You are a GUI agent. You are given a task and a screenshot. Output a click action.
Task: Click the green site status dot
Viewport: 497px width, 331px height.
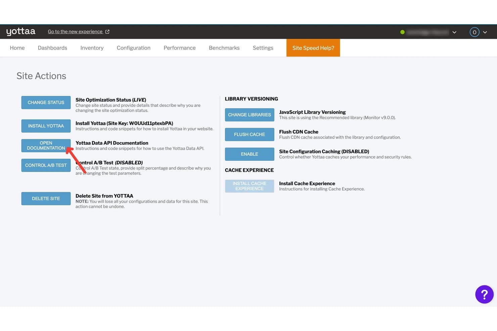pyautogui.click(x=402, y=32)
